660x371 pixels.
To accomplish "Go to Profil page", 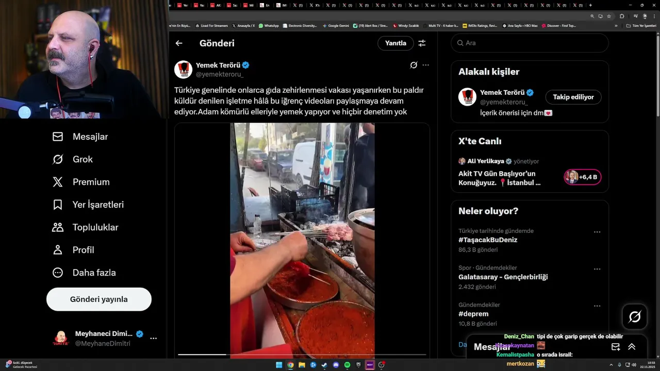I will pyautogui.click(x=73, y=250).
